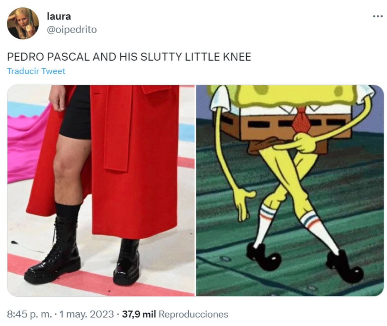Open the tweet's three-dot more options menu
The image size is (387, 326).
(377, 16)
